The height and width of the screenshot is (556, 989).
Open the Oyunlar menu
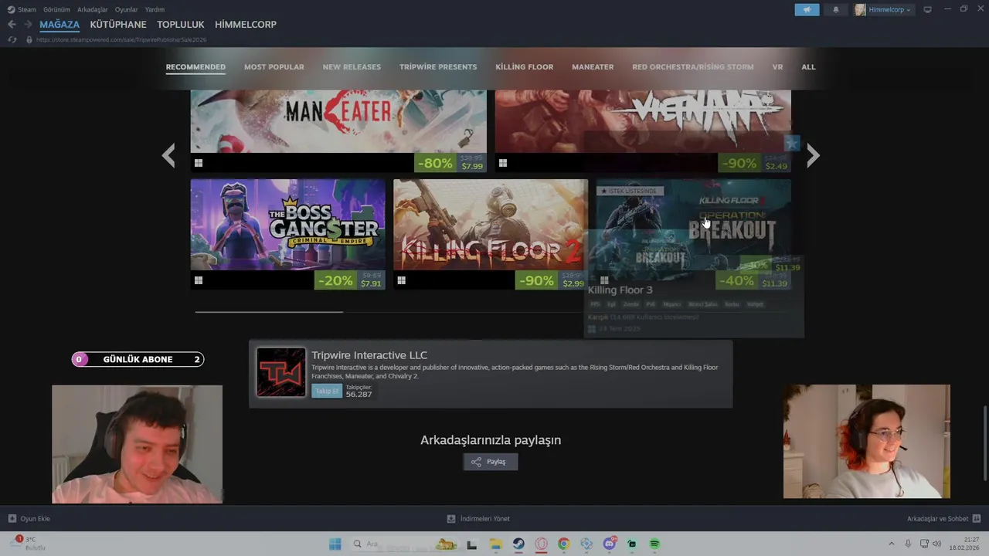[x=126, y=9]
